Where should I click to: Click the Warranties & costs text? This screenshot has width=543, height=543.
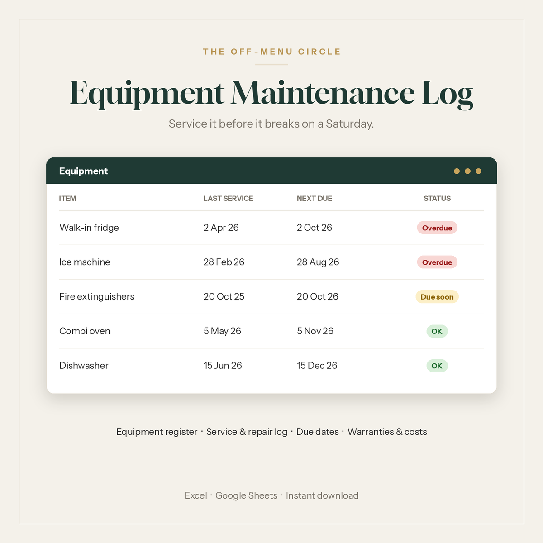point(387,432)
